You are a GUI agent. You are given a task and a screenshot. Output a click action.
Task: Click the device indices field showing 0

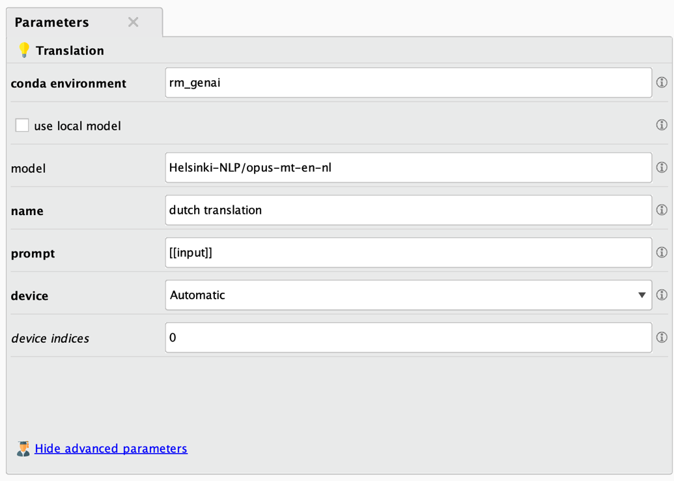coord(408,338)
